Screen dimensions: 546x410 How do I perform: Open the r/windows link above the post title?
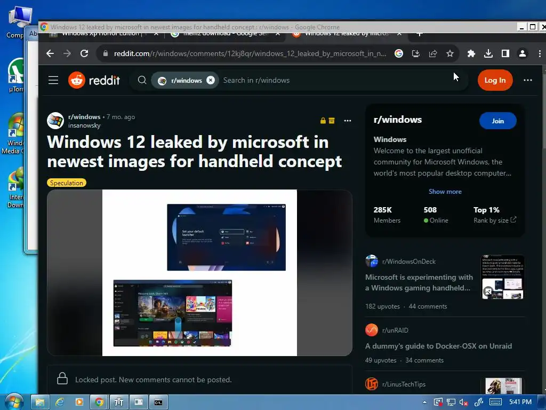click(84, 117)
